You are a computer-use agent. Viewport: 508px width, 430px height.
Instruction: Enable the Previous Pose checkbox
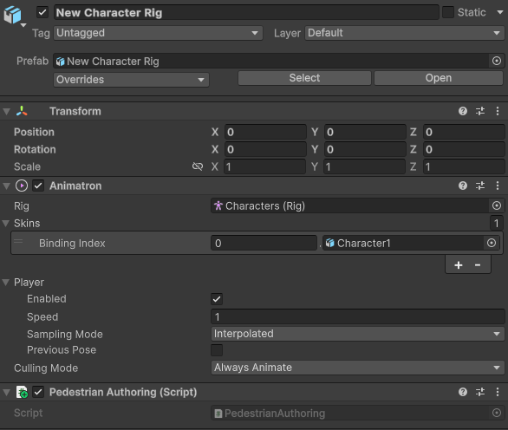point(217,350)
